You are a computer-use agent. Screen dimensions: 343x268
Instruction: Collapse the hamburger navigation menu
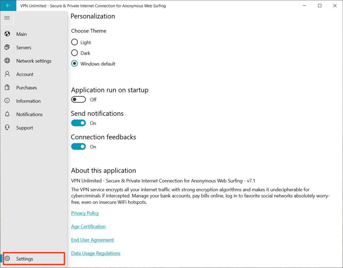pyautogui.click(x=7, y=18)
